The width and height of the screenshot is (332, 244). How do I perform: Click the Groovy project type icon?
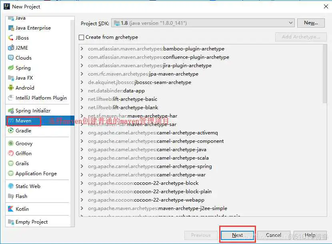[x=11, y=144]
